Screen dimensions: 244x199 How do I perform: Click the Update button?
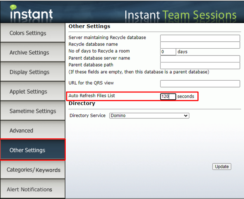point(222,167)
